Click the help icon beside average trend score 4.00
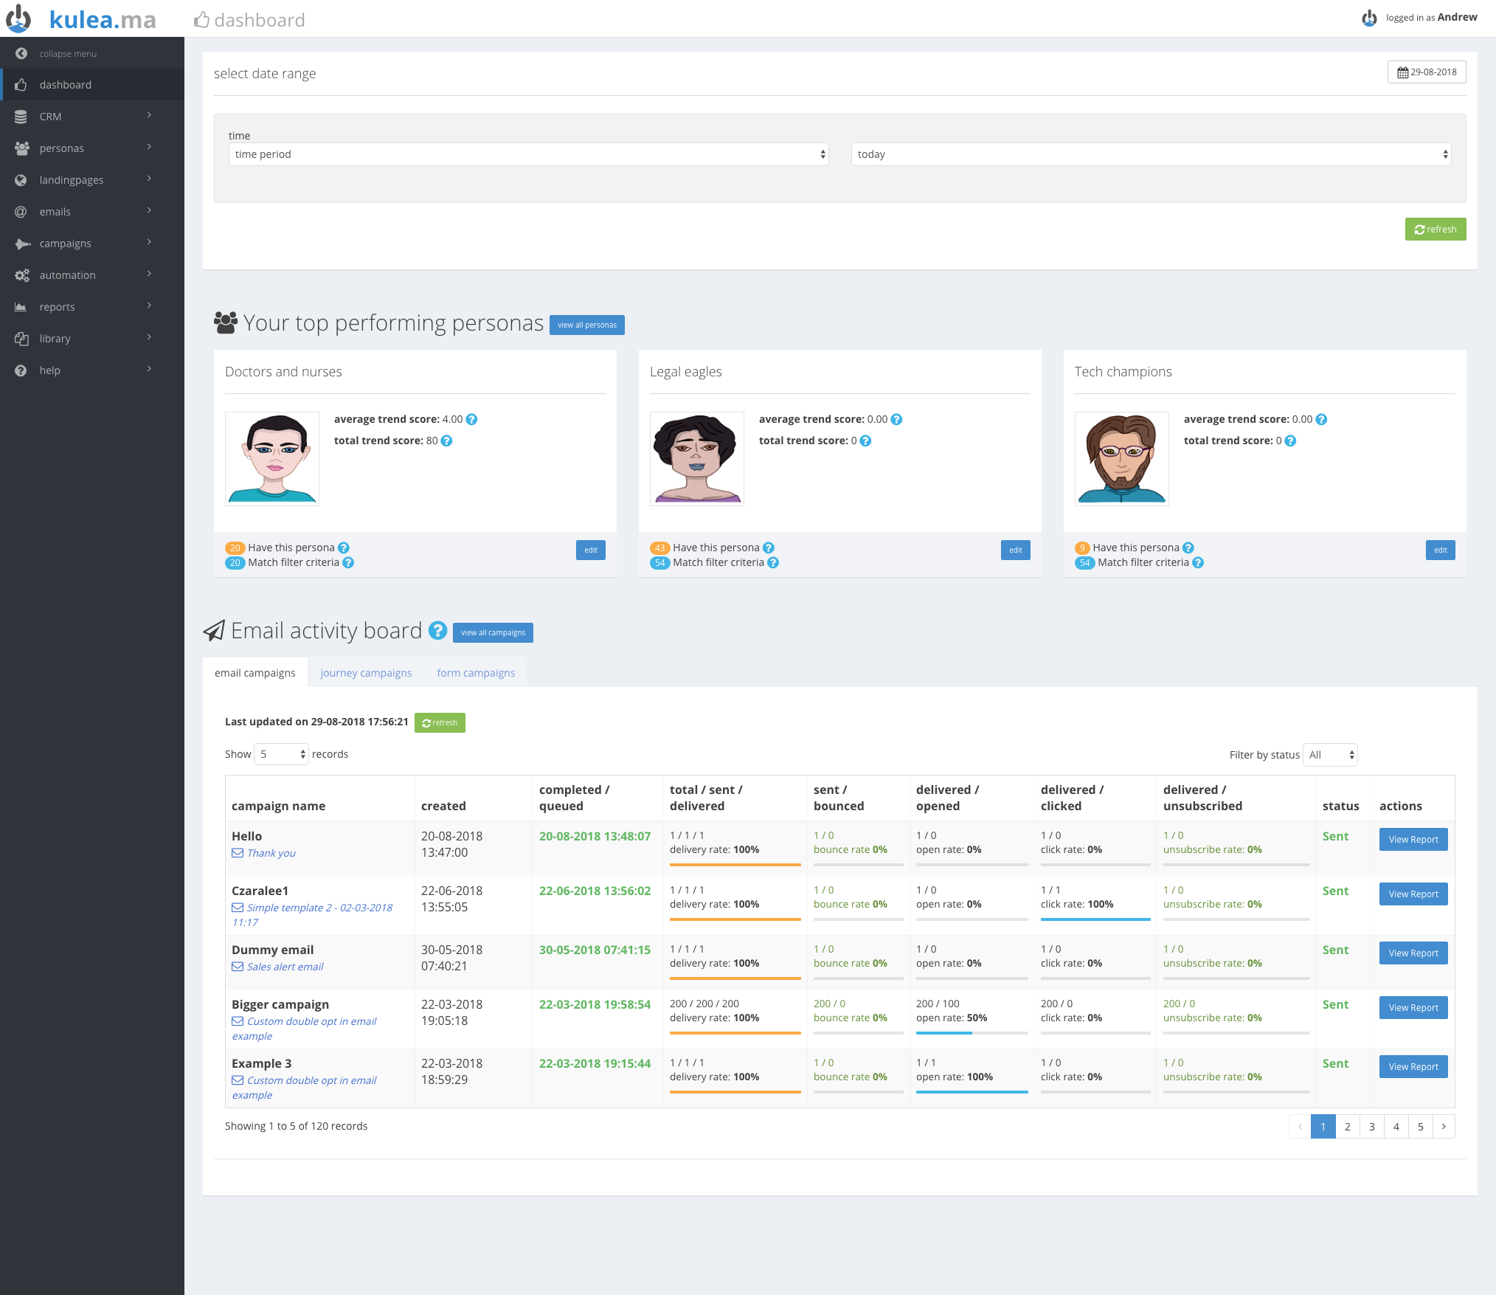1496x1295 pixels. [x=472, y=419]
